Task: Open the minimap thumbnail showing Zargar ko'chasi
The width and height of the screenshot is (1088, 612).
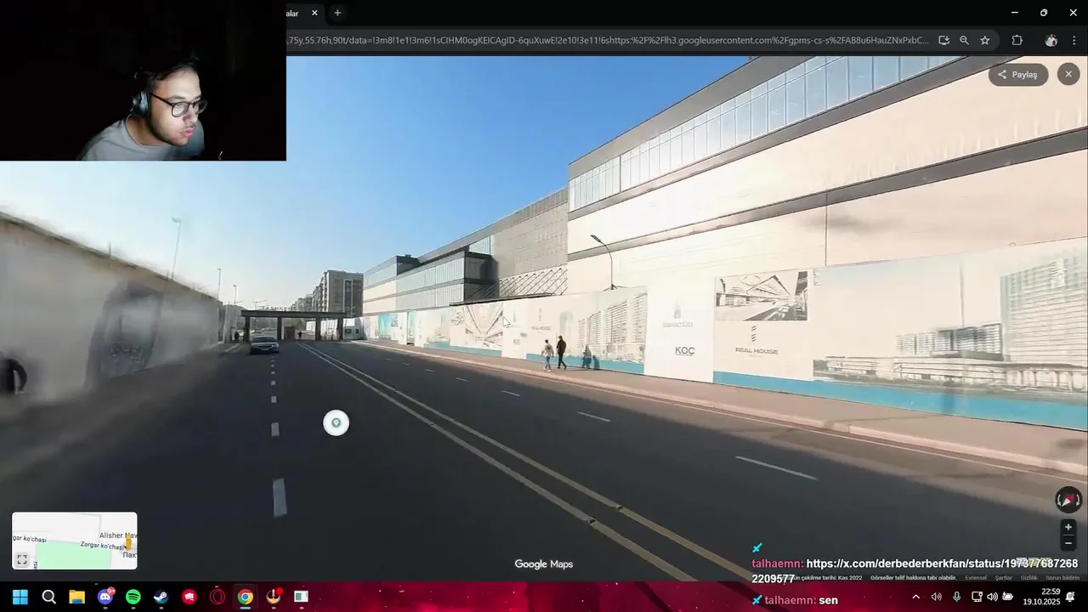Action: pyautogui.click(x=75, y=541)
